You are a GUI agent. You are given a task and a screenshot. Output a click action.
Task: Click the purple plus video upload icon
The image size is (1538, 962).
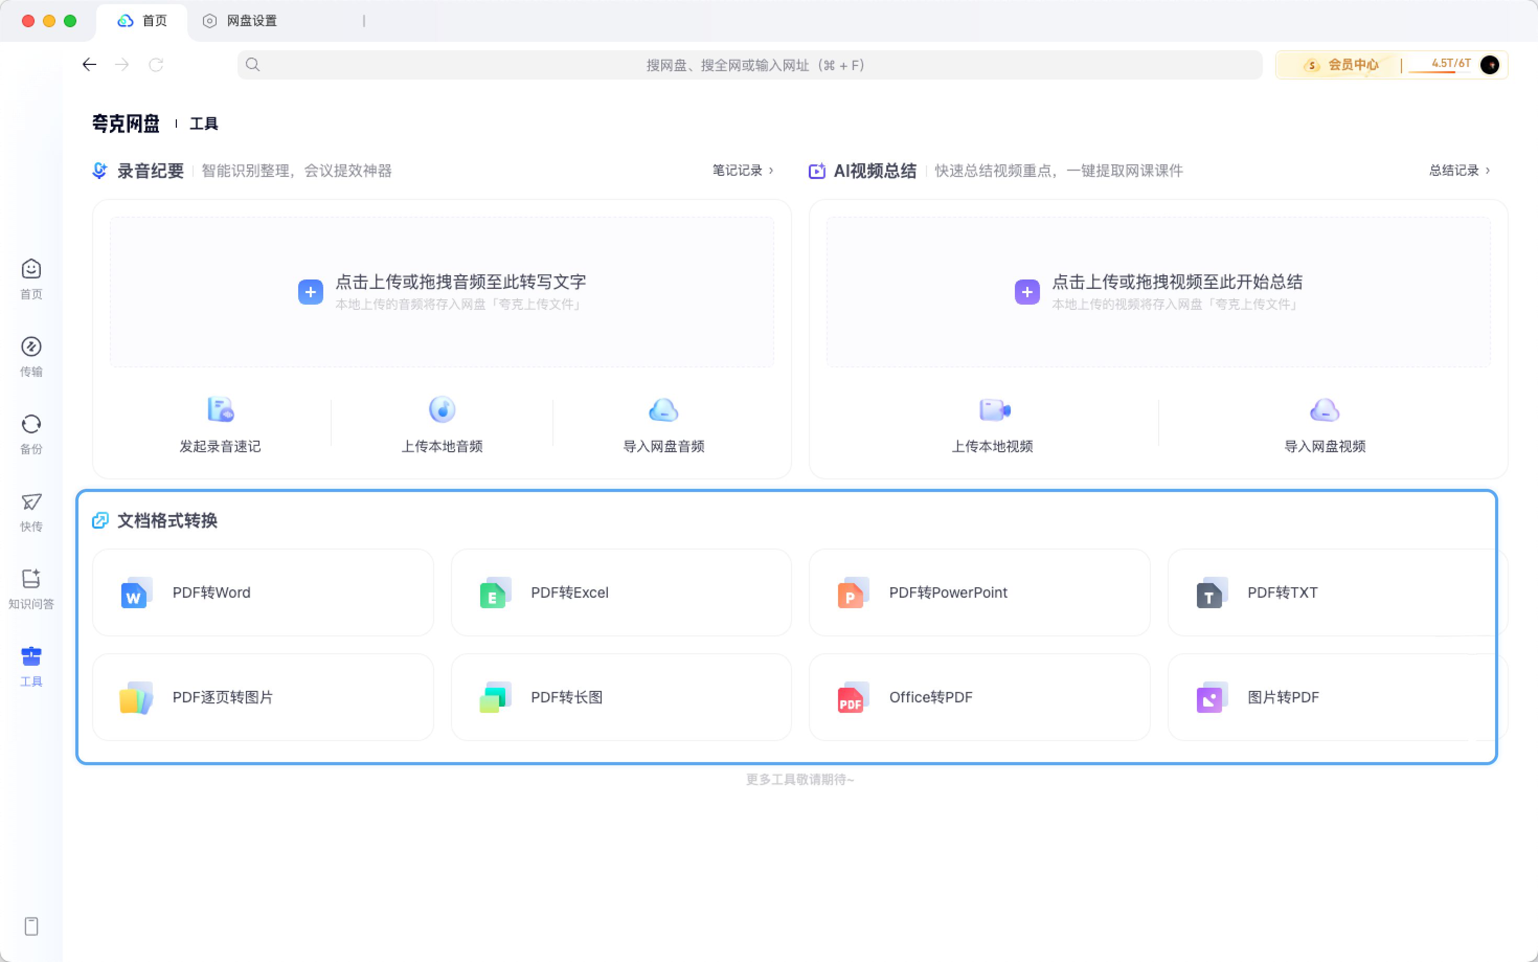pos(1027,292)
